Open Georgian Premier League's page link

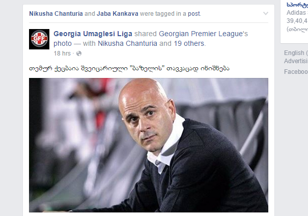pos(203,34)
